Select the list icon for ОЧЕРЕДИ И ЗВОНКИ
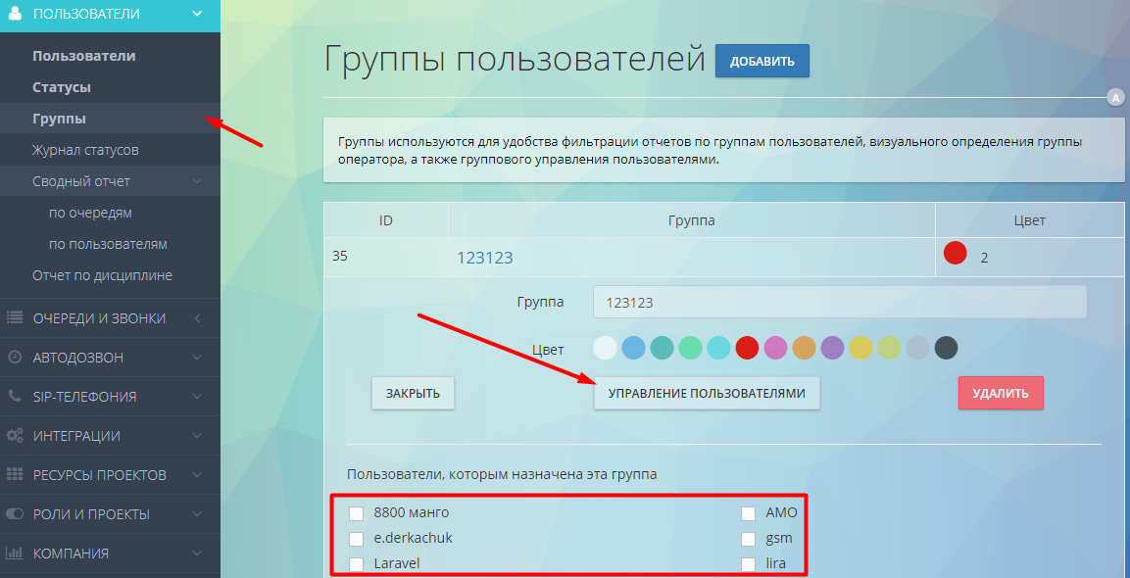 tap(15, 317)
